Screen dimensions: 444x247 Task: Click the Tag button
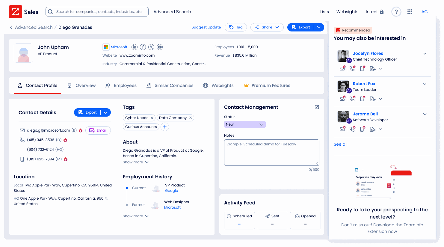tap(236, 27)
